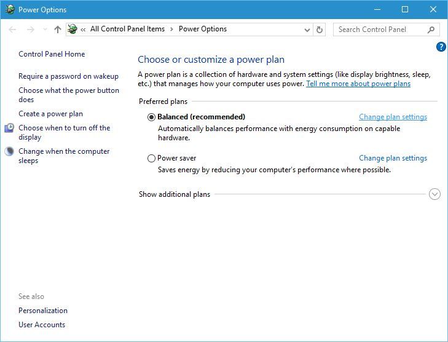Click the Power Options title bar icon

[x=10, y=9]
